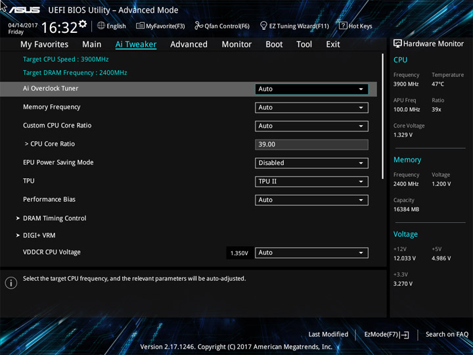Open the EPU Power Saving Mode dropdown
This screenshot has width=473, height=355.
[311, 163]
